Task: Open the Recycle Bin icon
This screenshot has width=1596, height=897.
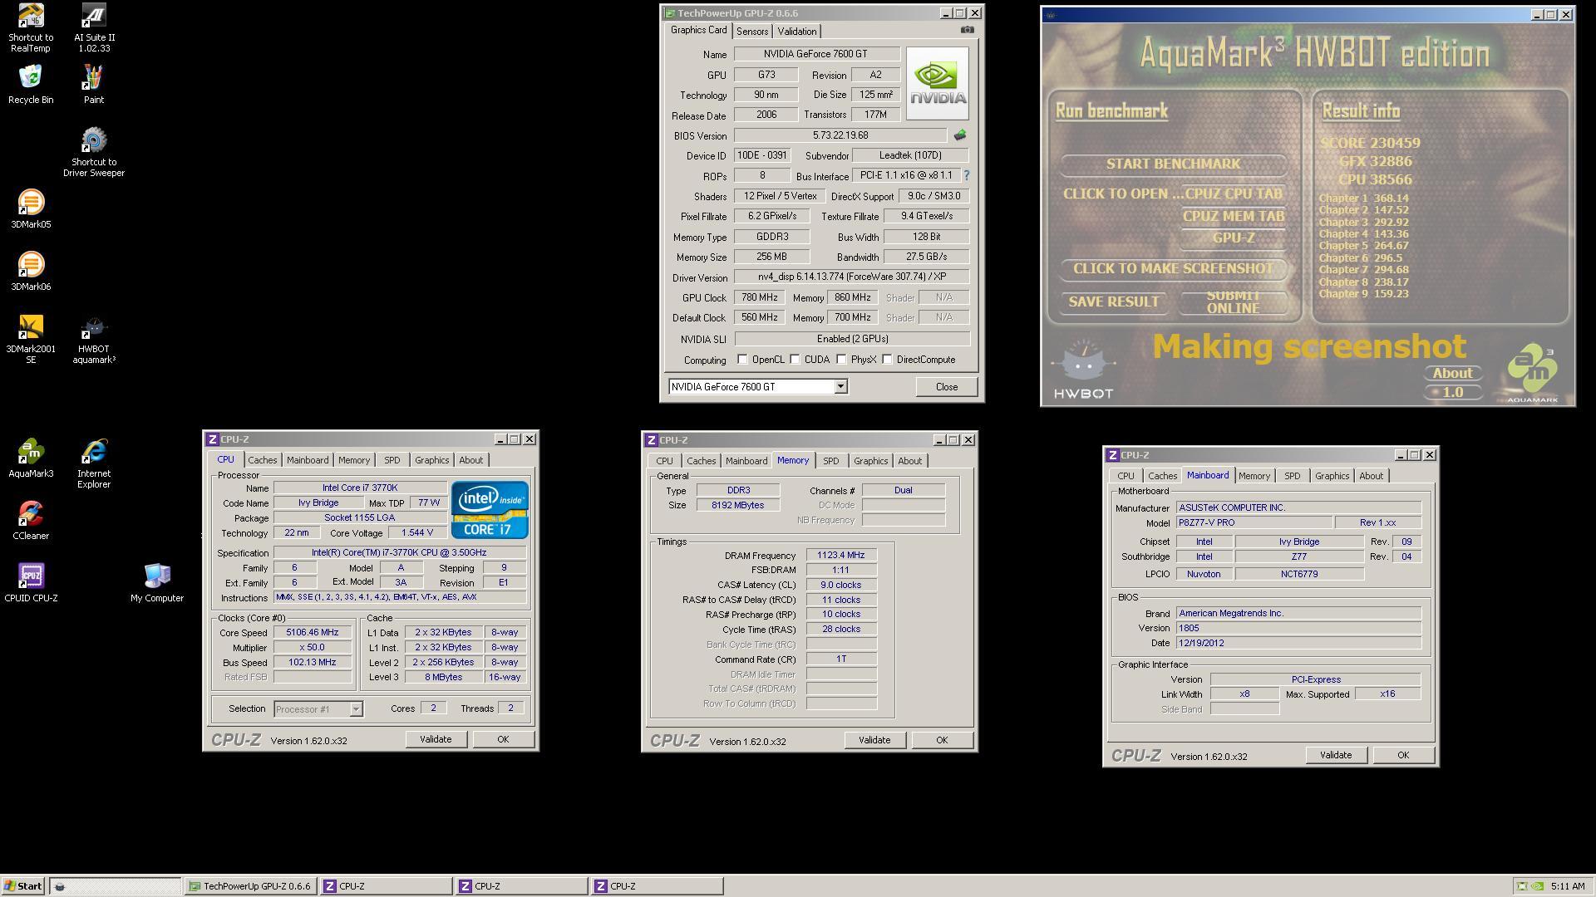Action: [31, 85]
